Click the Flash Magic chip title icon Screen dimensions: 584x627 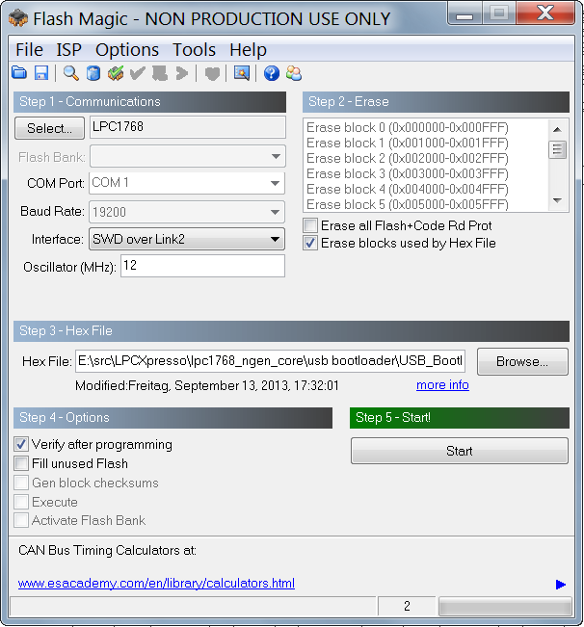point(18,18)
